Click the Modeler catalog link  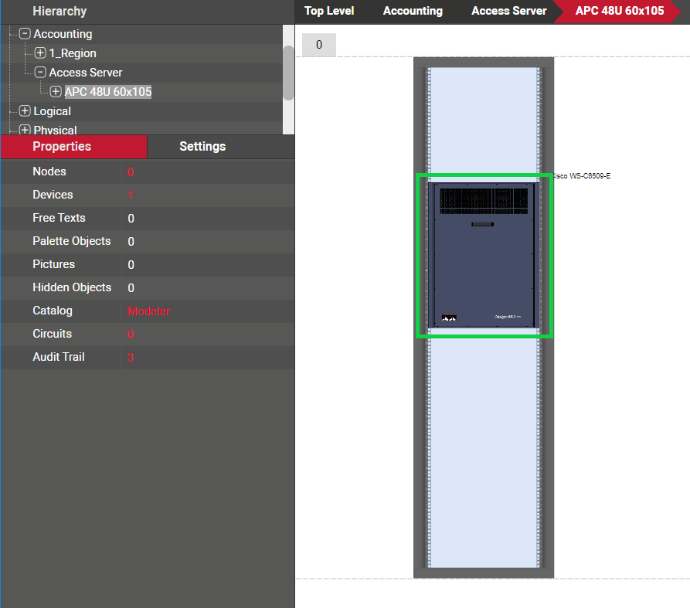pyautogui.click(x=148, y=311)
